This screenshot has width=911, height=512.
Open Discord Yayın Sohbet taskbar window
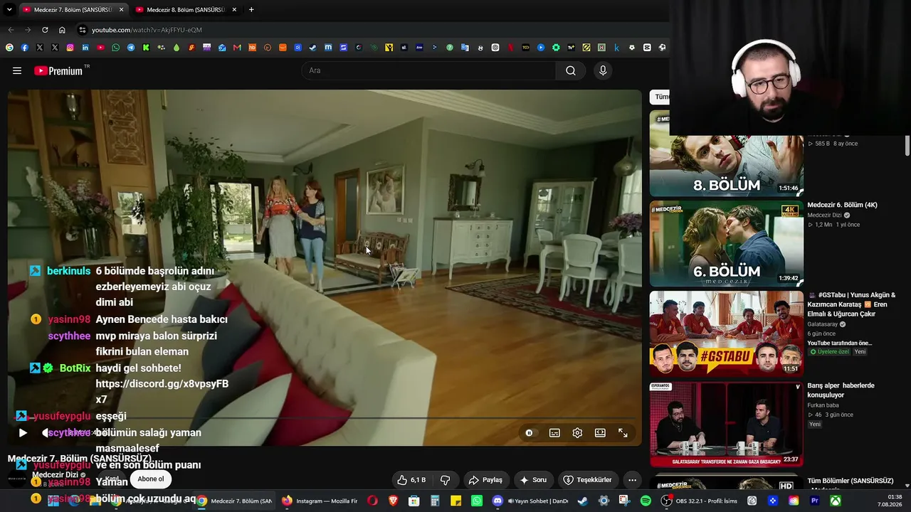coord(530,501)
